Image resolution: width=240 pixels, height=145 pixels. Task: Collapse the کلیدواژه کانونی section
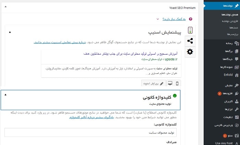[5, 95]
